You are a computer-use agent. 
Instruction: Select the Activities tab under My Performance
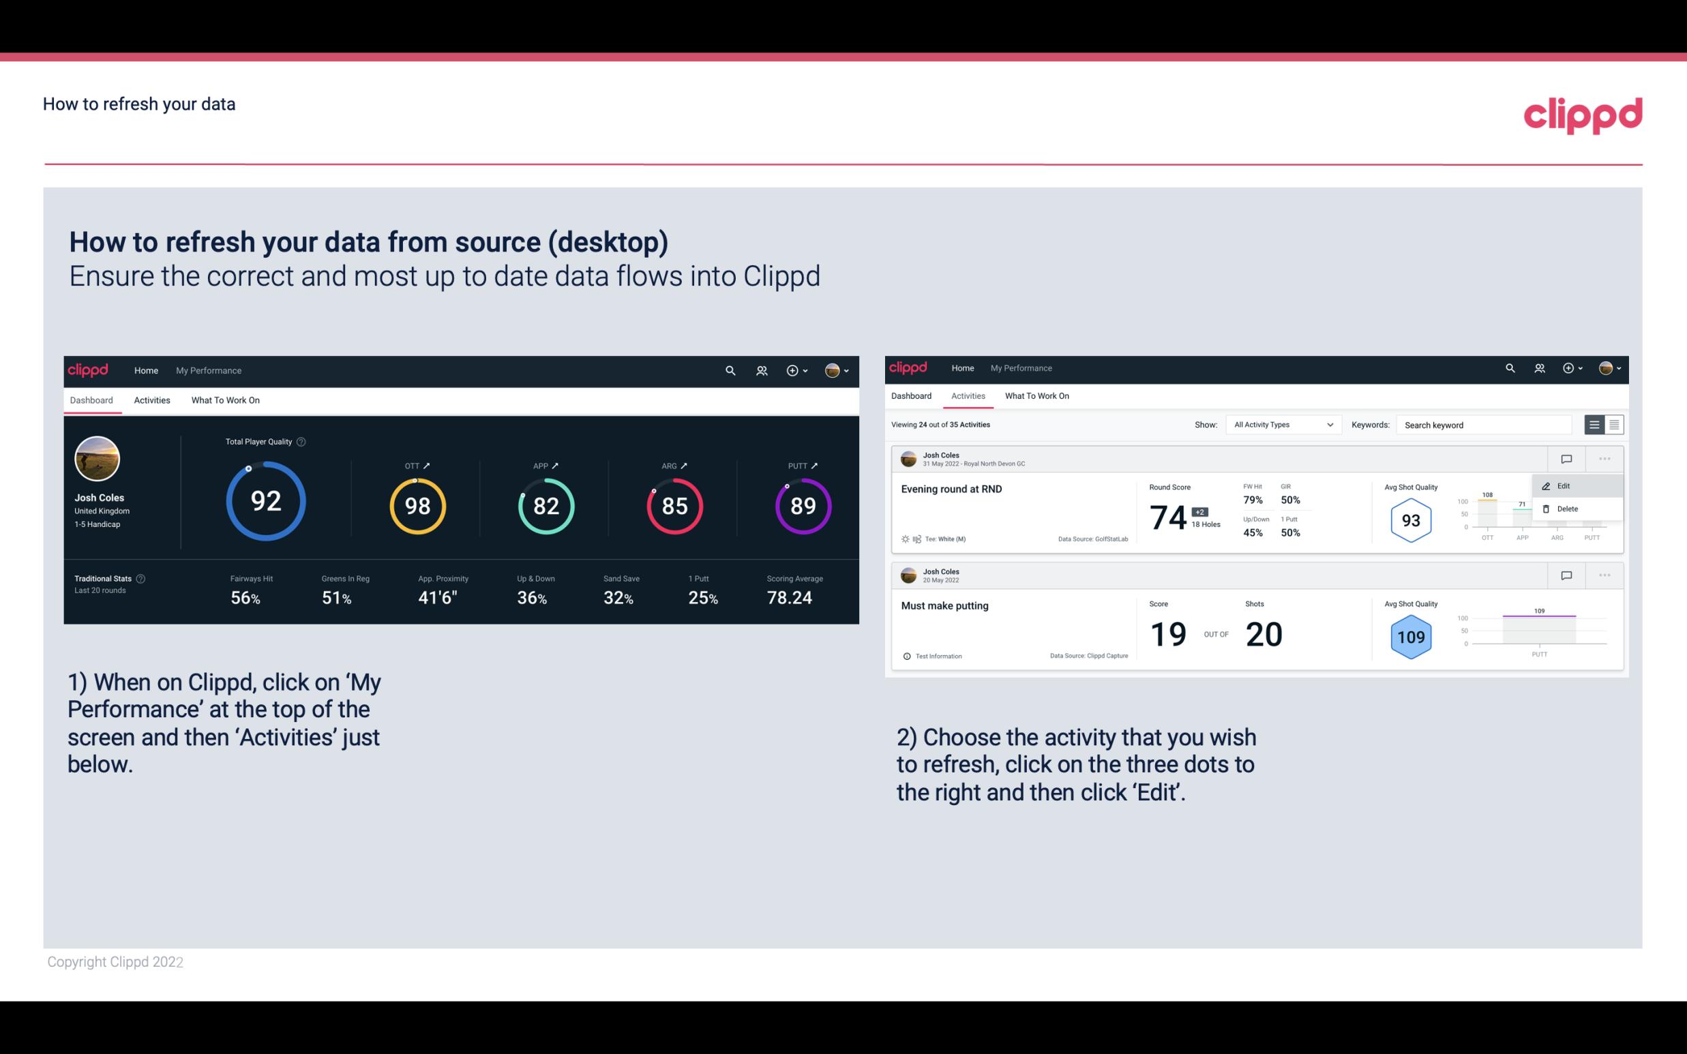(x=152, y=400)
